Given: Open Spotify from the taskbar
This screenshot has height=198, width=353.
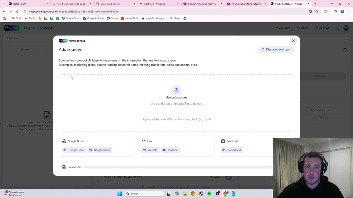Looking at the screenshot, I should pyautogui.click(x=209, y=194).
